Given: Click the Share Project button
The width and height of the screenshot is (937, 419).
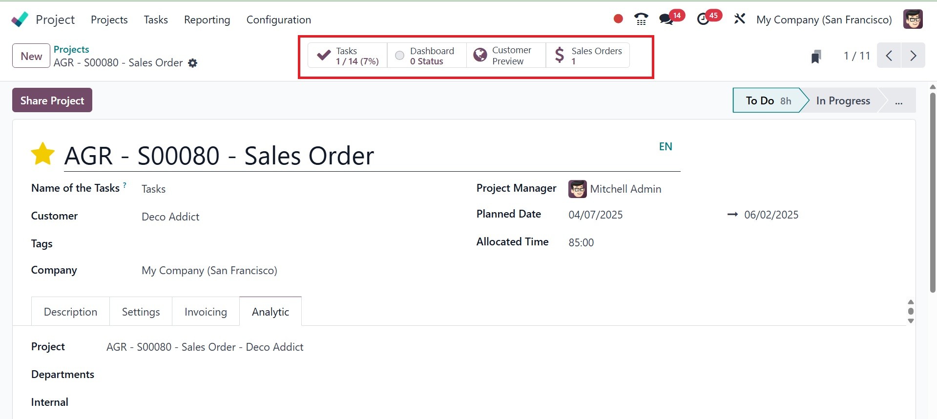Looking at the screenshot, I should click(x=52, y=100).
